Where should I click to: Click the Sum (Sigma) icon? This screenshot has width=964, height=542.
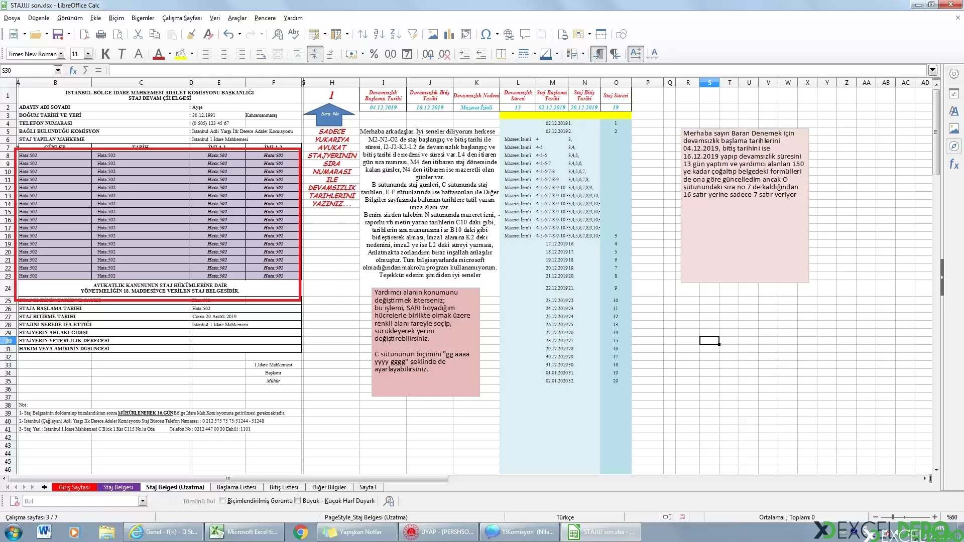click(x=86, y=70)
